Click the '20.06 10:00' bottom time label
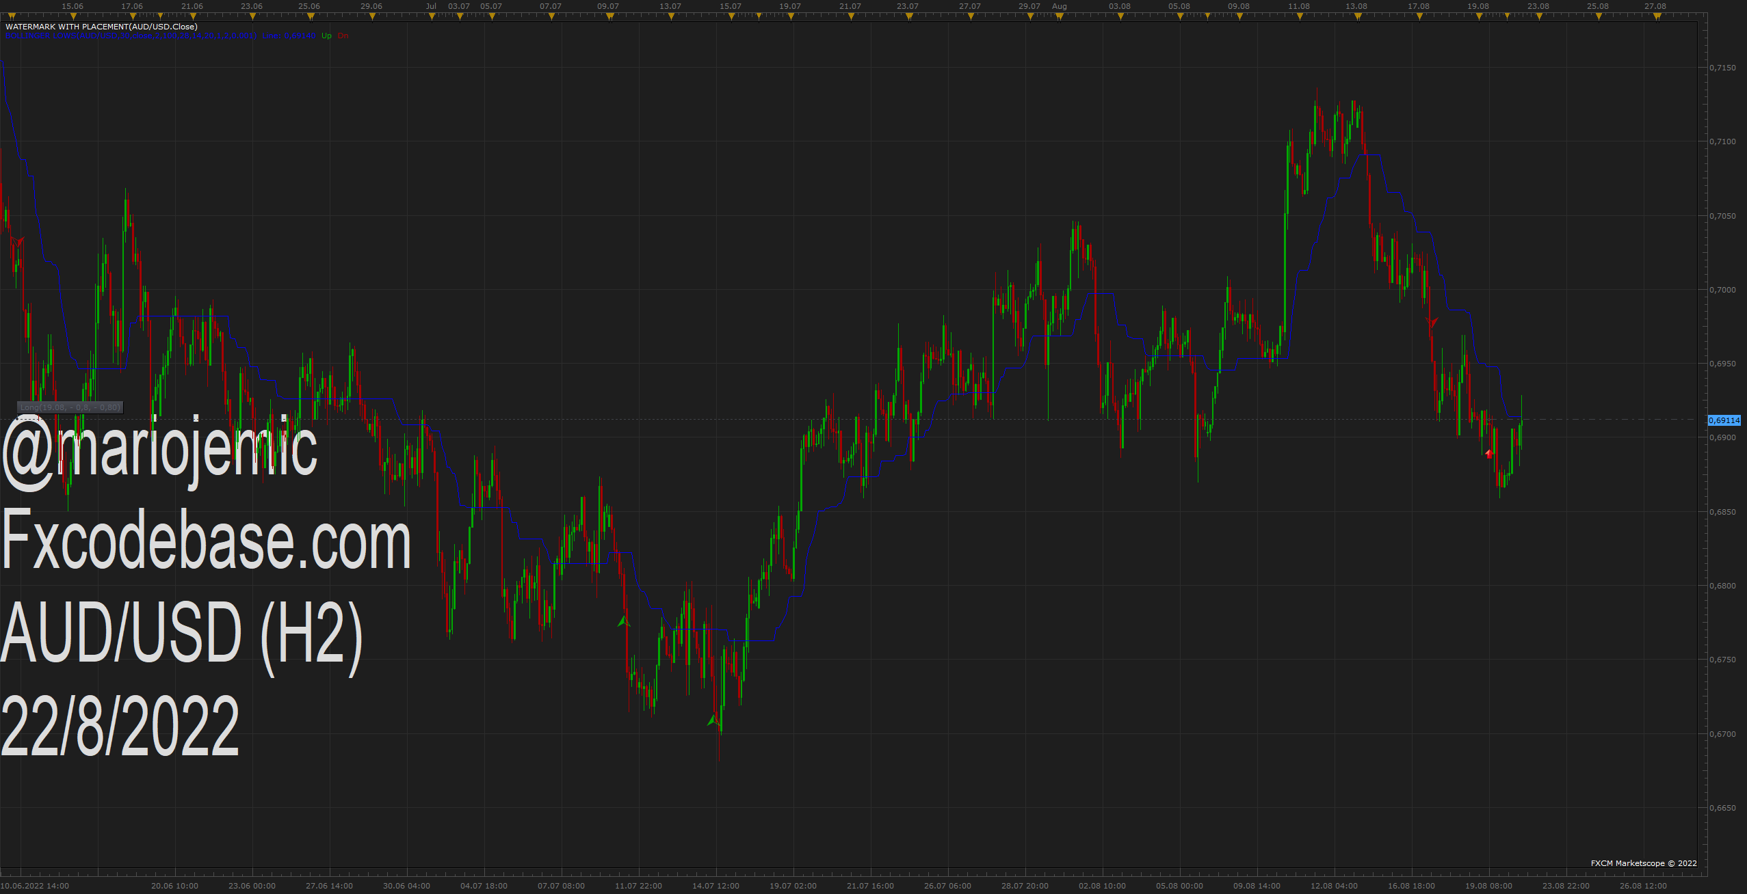This screenshot has height=894, width=1747. pos(174,886)
